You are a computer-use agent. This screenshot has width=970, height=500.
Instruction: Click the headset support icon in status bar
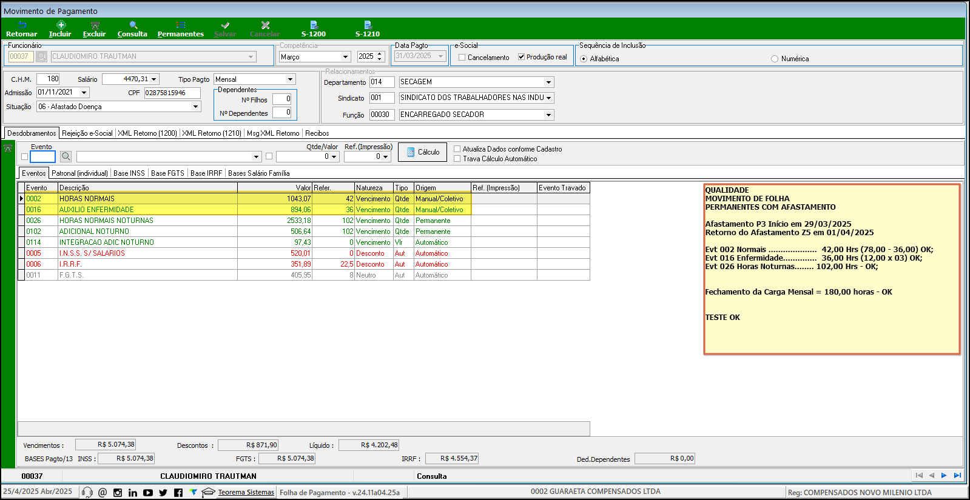click(x=87, y=493)
